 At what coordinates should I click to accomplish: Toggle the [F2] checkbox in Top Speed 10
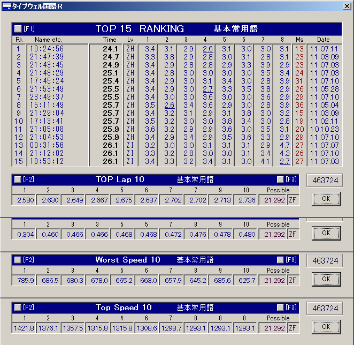coord(18,307)
